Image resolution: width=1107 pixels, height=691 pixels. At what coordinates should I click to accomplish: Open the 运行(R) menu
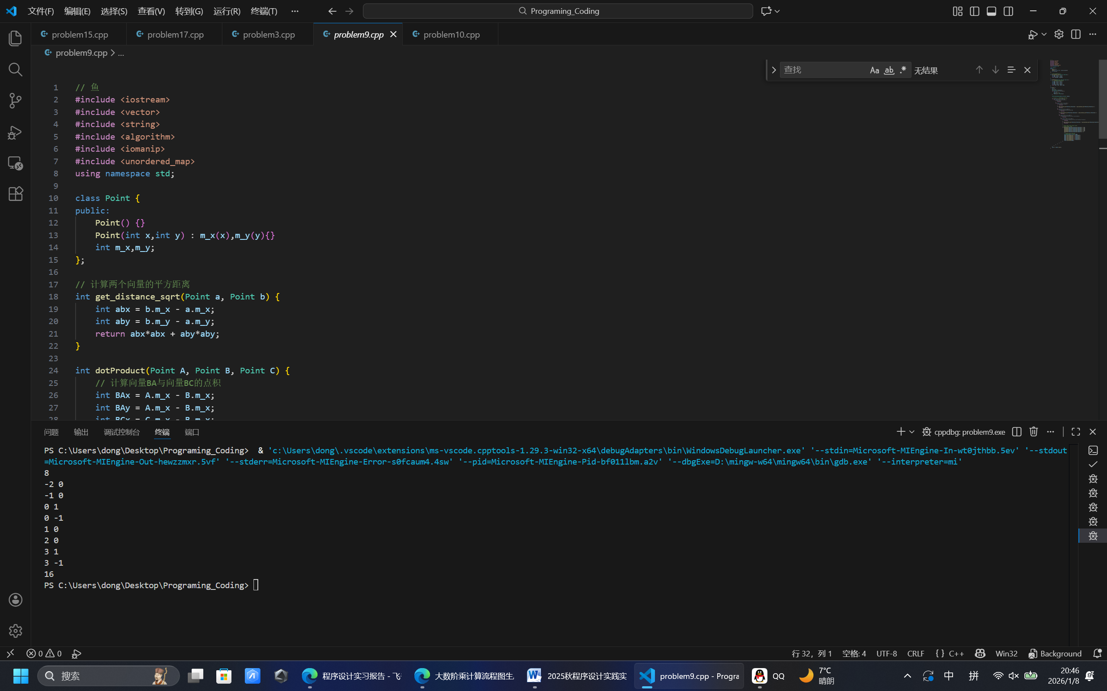(226, 11)
